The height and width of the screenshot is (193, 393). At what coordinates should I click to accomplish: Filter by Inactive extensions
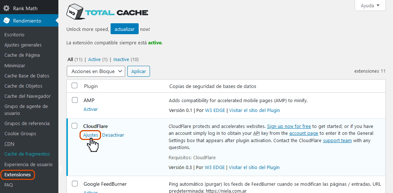(121, 60)
